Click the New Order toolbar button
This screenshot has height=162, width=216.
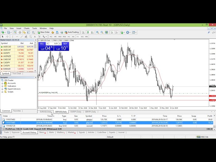coord(44,32)
